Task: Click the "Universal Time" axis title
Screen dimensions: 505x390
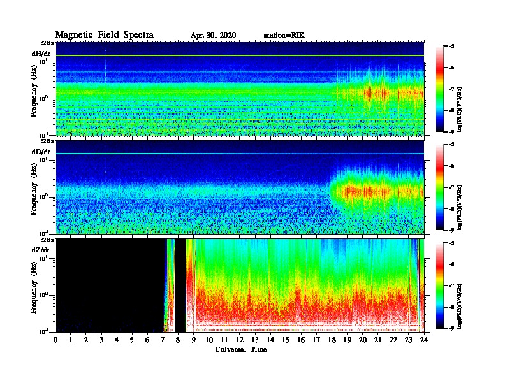Action: pos(240,349)
